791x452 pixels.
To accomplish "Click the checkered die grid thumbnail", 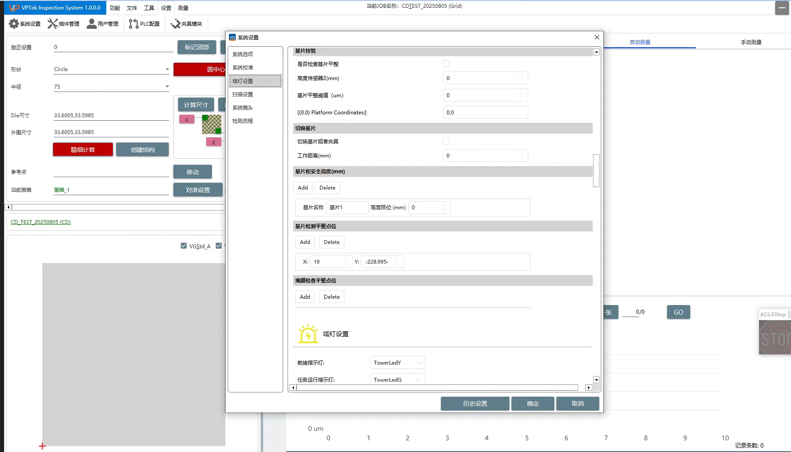I will pyautogui.click(x=211, y=124).
